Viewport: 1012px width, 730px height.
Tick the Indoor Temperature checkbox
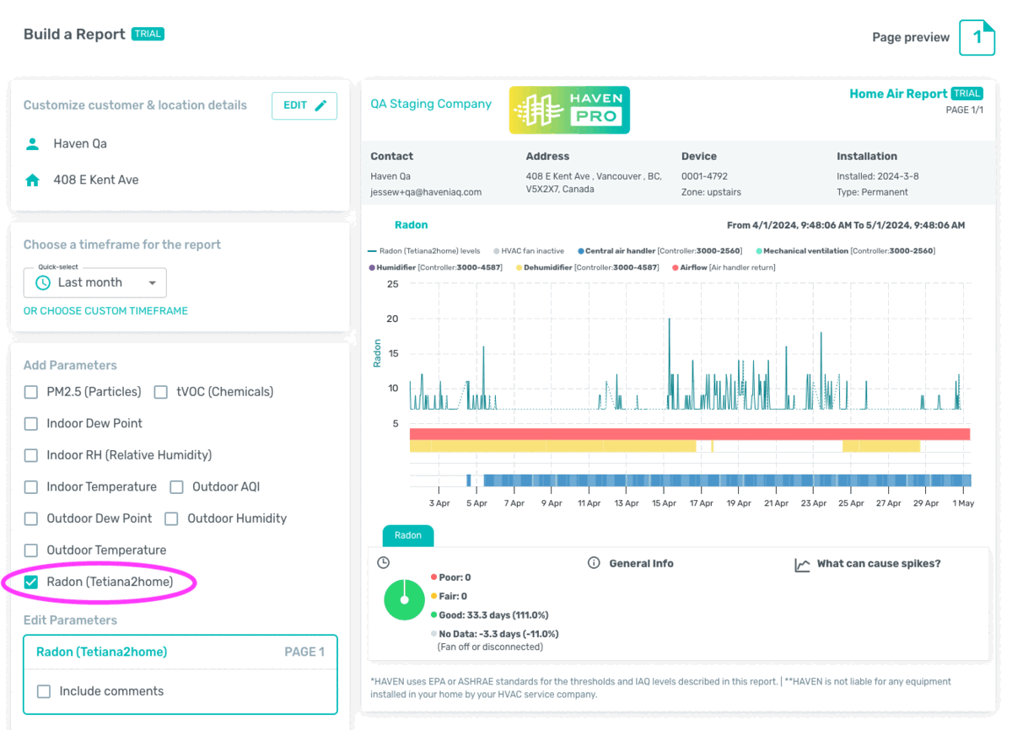point(31,487)
